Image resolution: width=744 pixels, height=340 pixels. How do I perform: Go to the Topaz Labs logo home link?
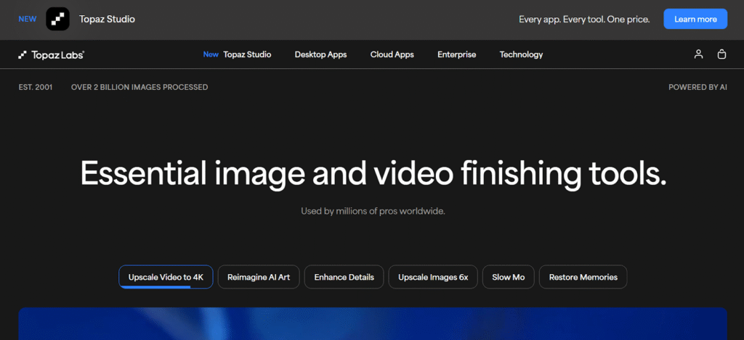[52, 55]
